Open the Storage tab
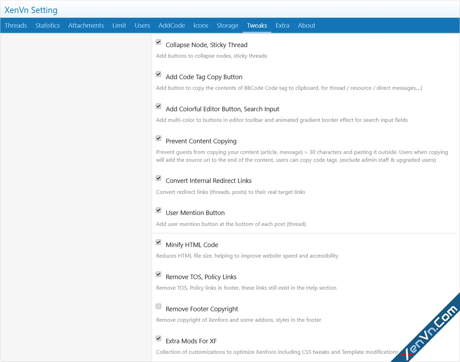 (x=227, y=26)
